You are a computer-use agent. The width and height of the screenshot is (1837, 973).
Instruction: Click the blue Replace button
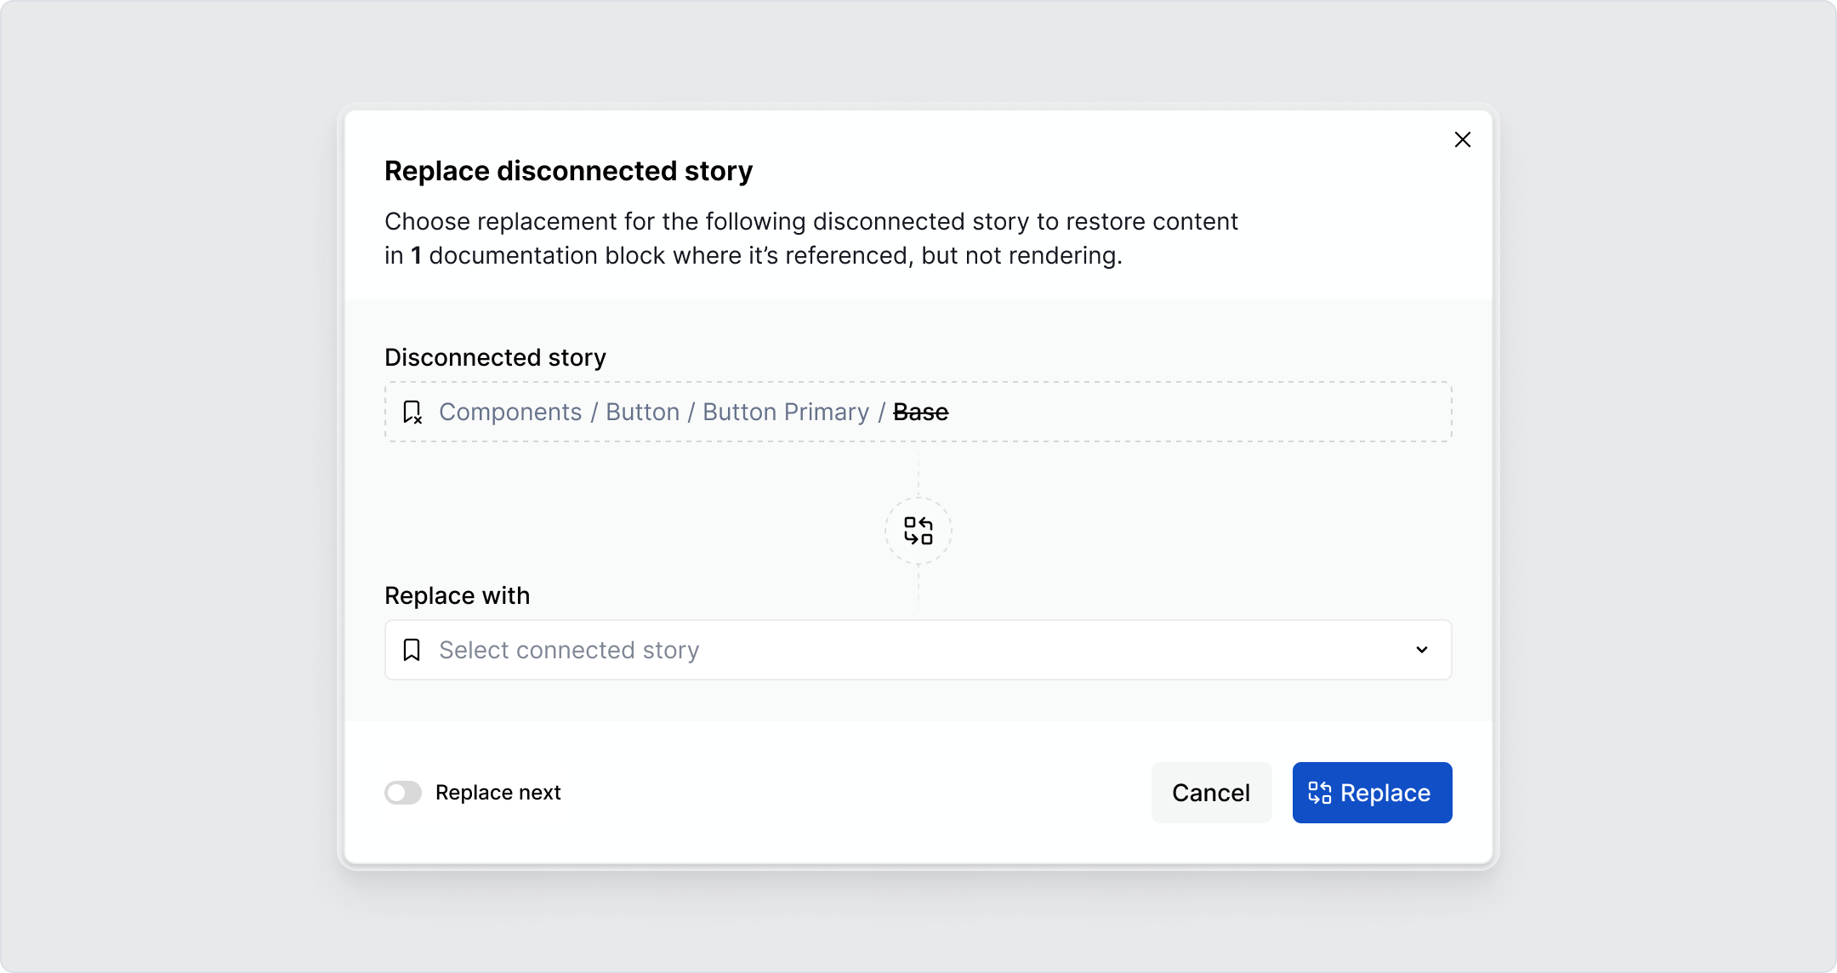1371,793
